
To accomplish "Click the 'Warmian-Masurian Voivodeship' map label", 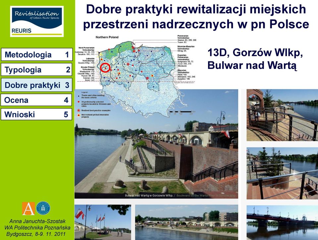I will pos(186,48).
